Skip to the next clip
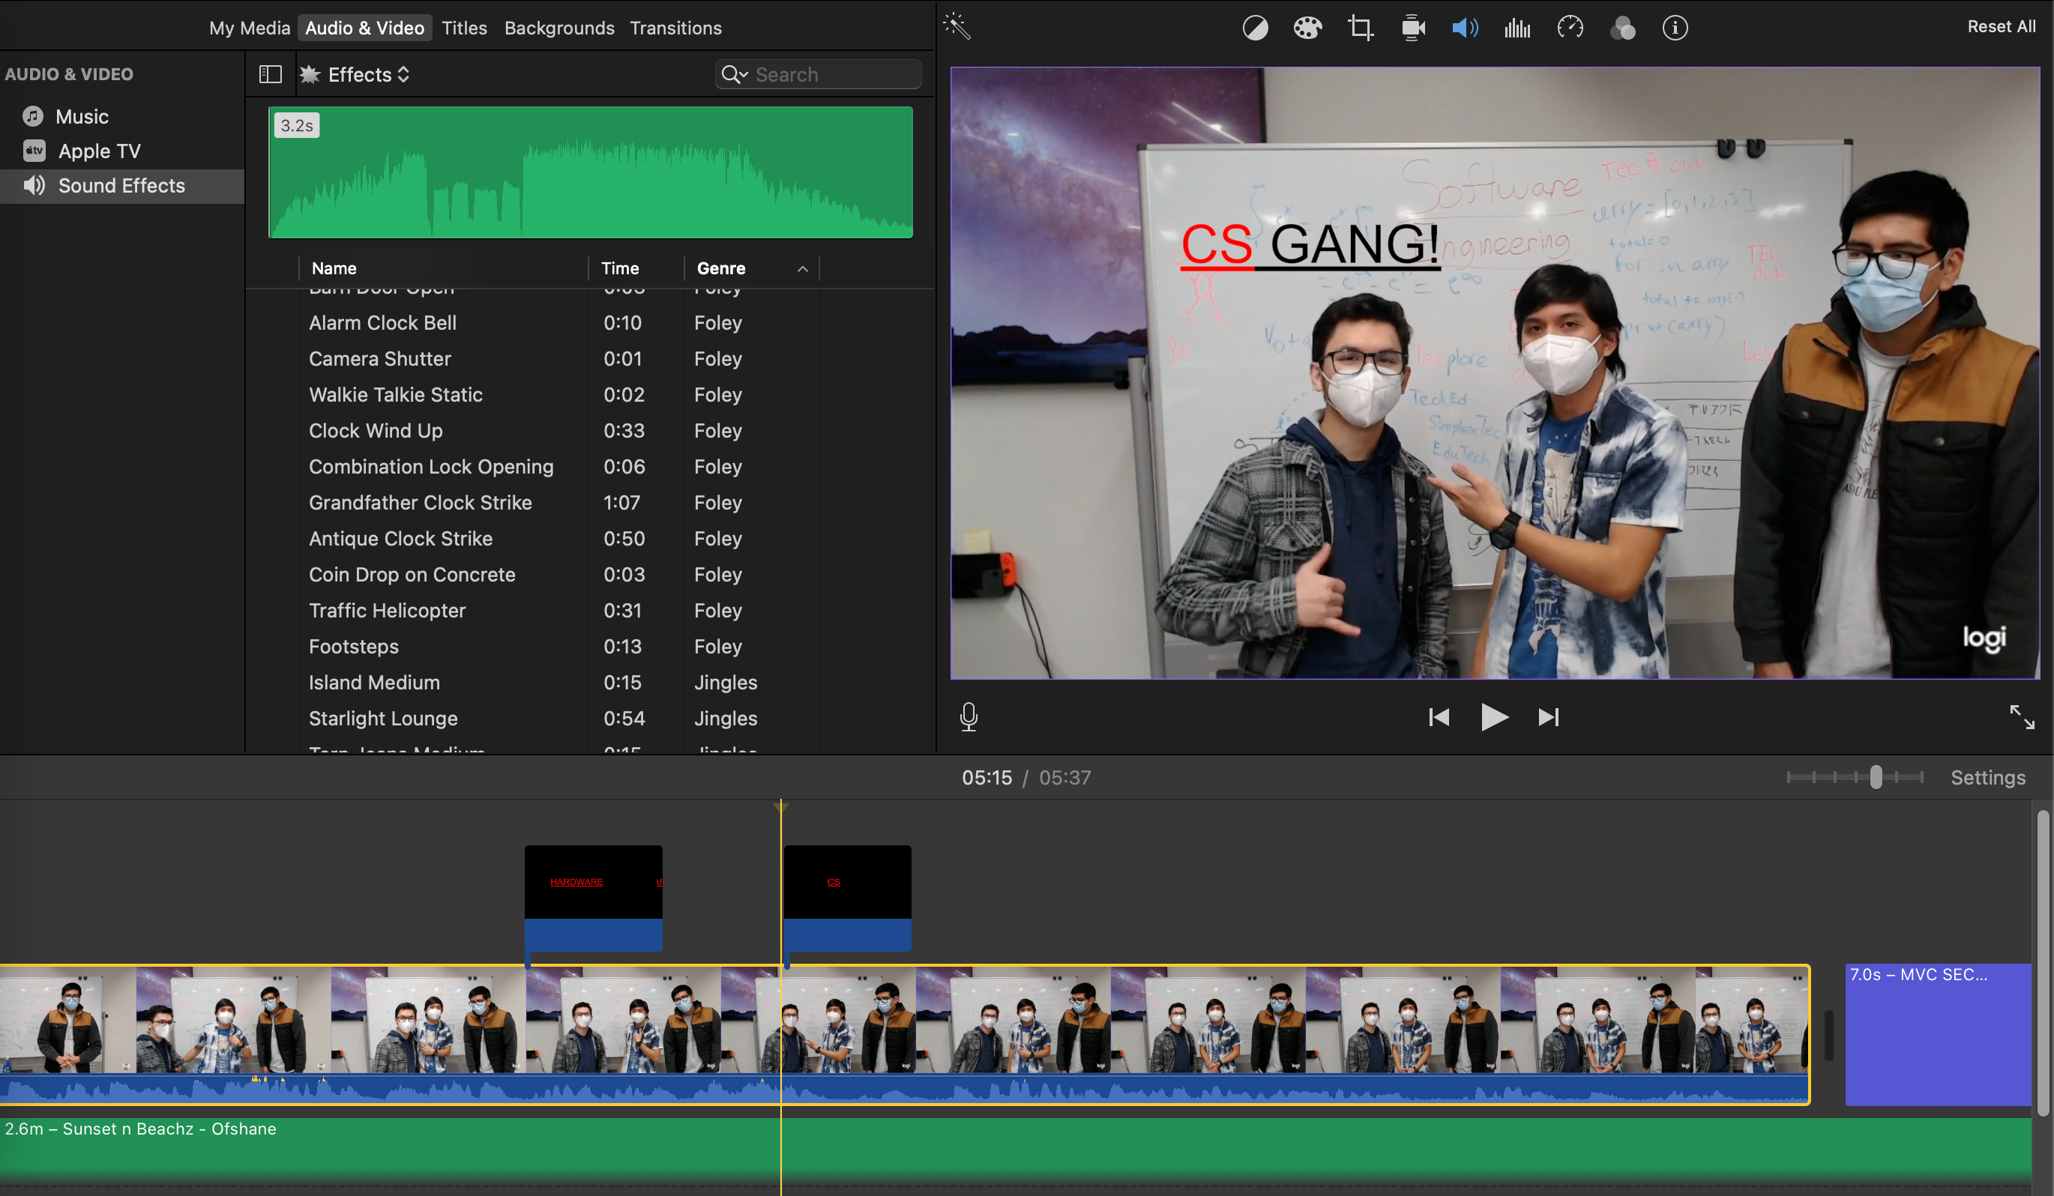The image size is (2054, 1196). pos(1549,717)
